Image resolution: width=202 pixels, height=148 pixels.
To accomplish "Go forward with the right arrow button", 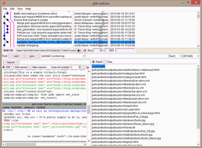I will [x=84, y=51].
